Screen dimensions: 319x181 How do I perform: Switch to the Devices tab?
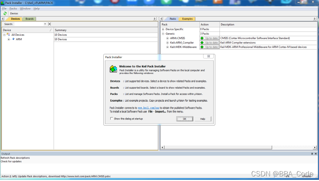15,19
